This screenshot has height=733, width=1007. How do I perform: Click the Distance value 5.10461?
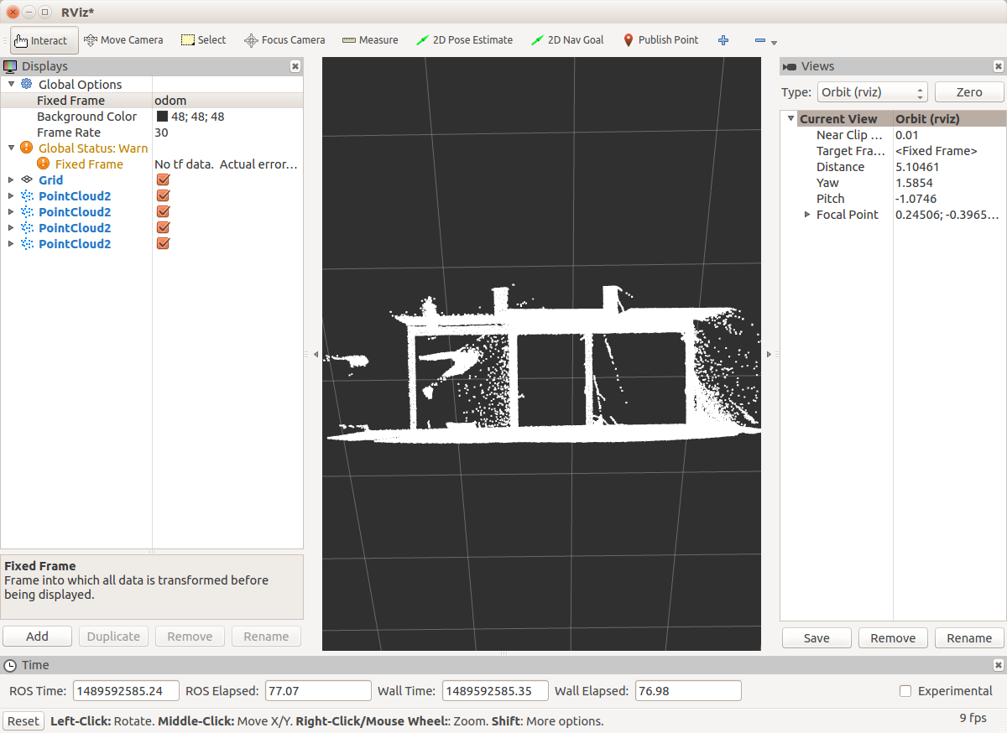(x=917, y=167)
